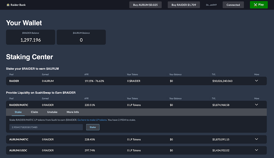The height and width of the screenshot is (158, 274).
Task: Click the 0 $RAIDER tokens value
Action: (134, 81)
